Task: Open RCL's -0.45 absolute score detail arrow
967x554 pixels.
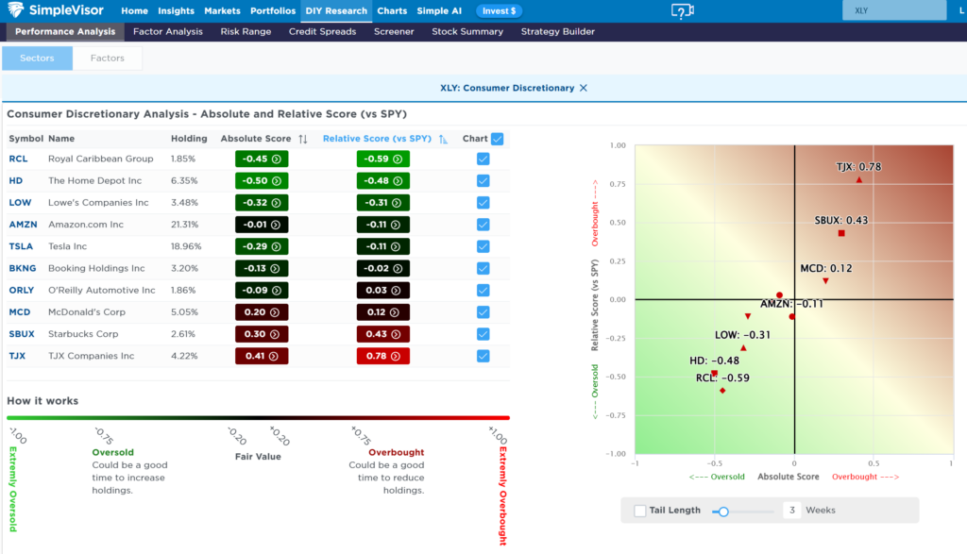Action: (275, 159)
